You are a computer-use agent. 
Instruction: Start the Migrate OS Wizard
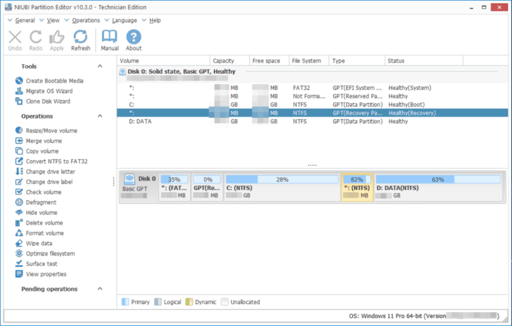pyautogui.click(x=44, y=91)
